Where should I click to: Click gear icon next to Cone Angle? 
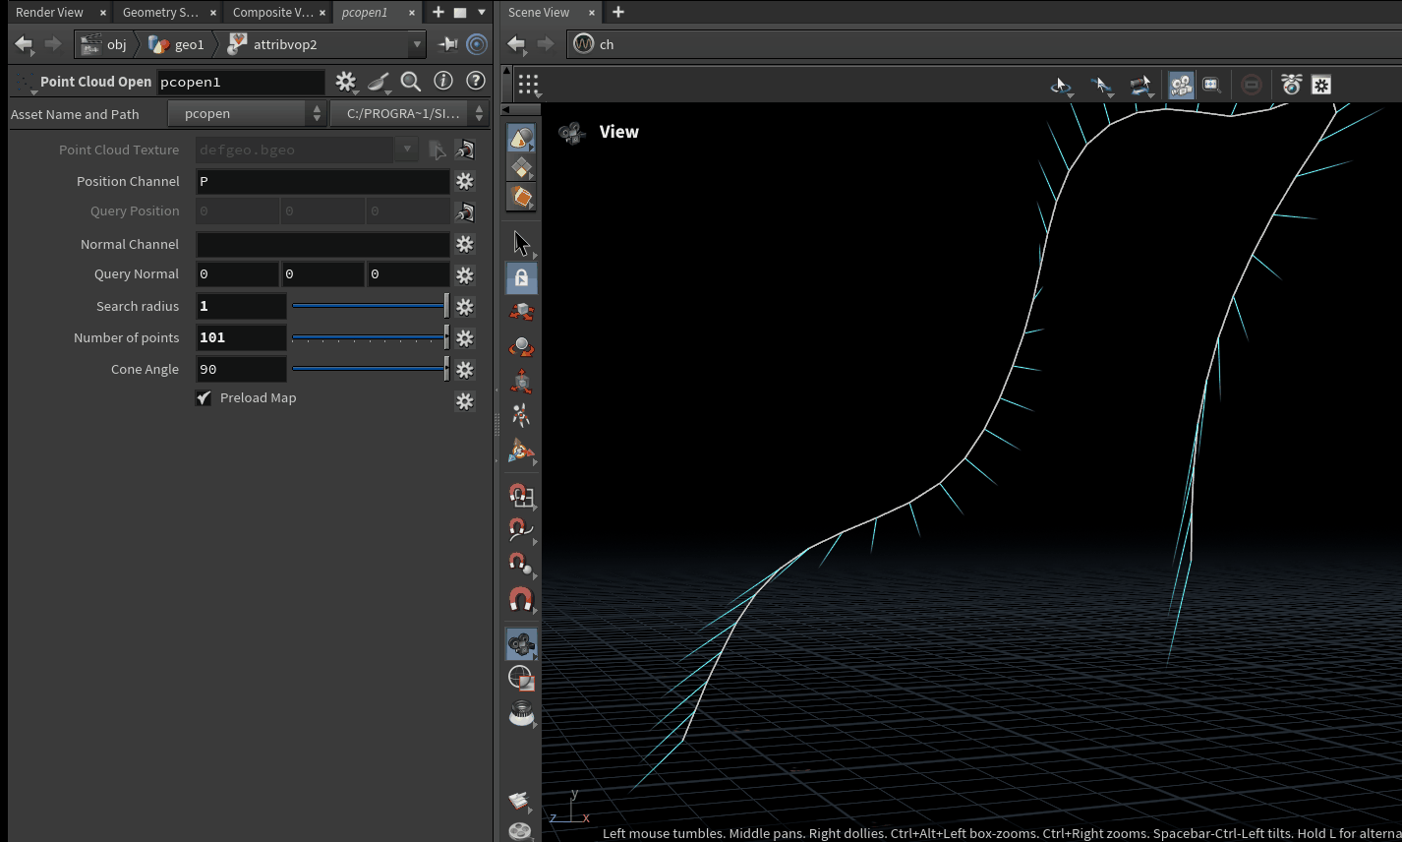pos(465,369)
